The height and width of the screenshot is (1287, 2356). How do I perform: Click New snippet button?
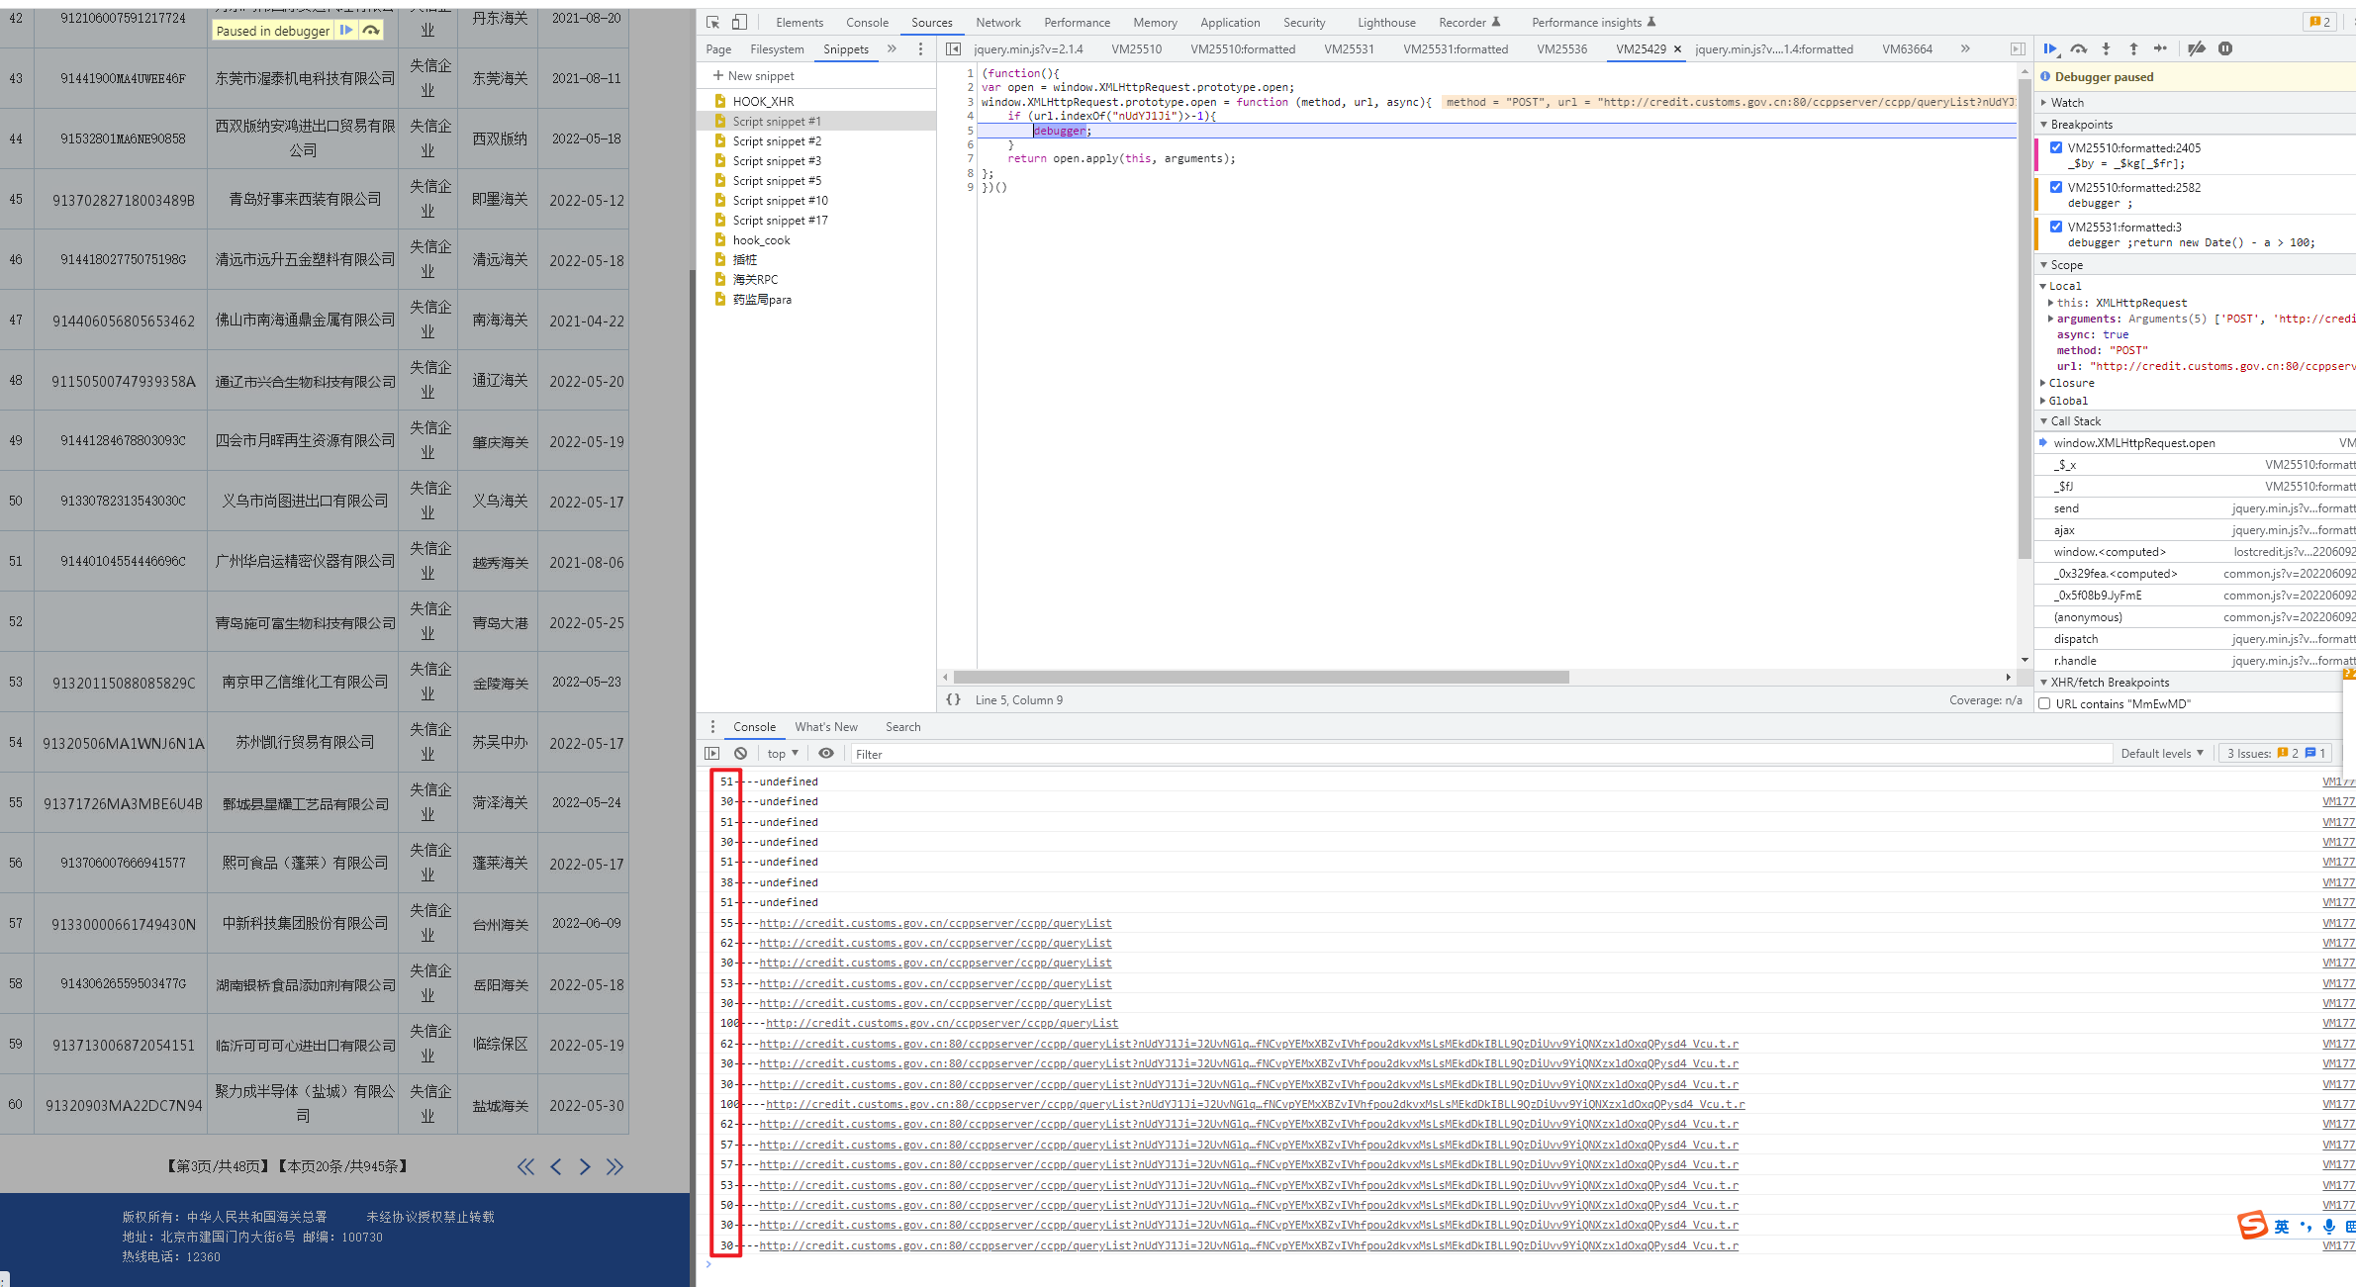point(753,75)
